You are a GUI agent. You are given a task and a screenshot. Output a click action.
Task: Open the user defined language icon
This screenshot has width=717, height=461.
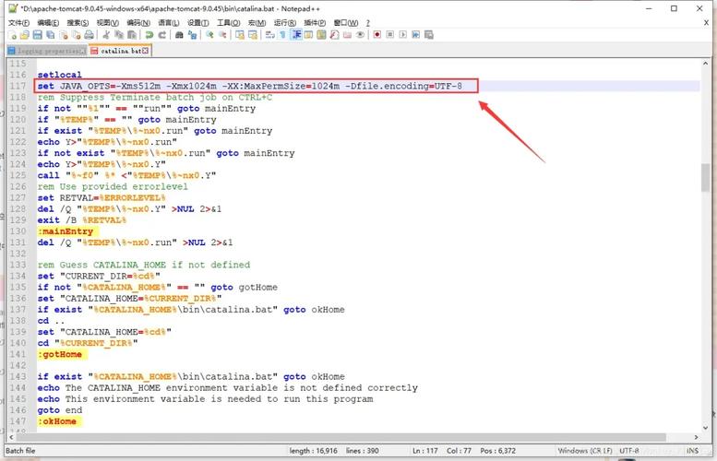point(308,35)
